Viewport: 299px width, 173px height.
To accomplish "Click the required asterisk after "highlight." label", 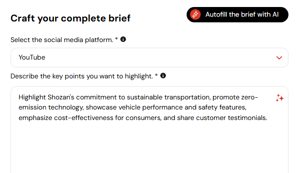I will tap(156, 75).
